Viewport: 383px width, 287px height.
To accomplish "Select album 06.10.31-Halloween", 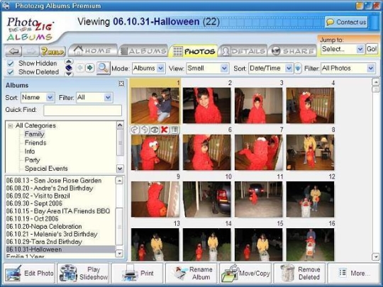I will tap(60, 249).
